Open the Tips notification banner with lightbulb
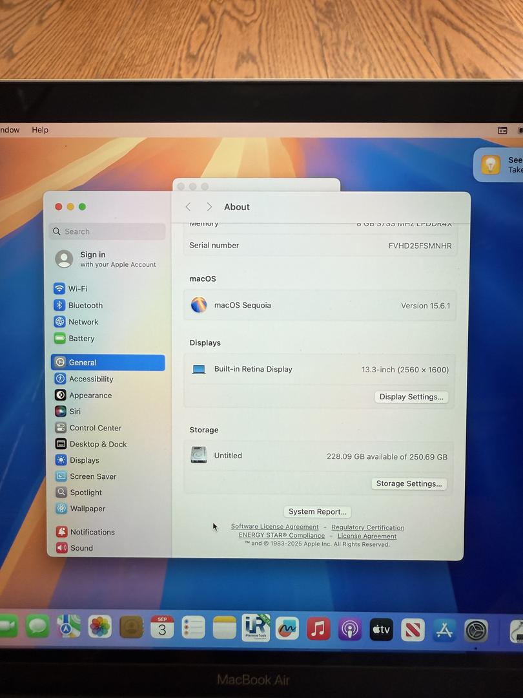 tap(498, 165)
